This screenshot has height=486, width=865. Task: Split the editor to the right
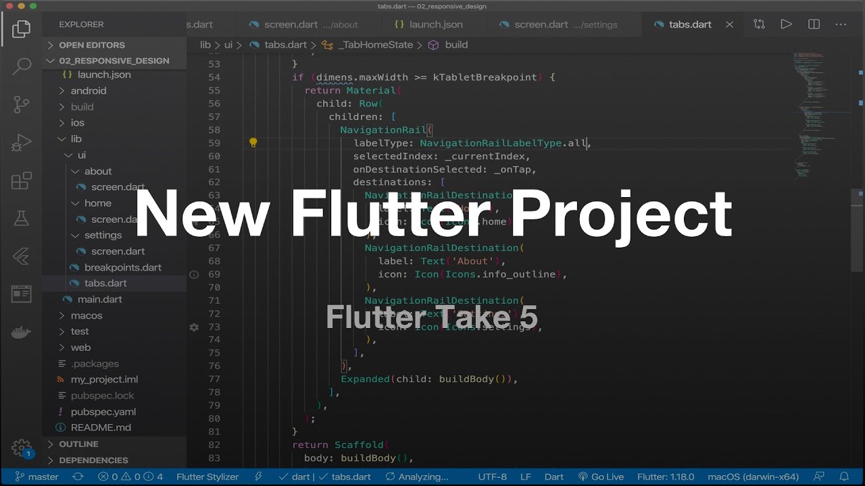pos(814,24)
